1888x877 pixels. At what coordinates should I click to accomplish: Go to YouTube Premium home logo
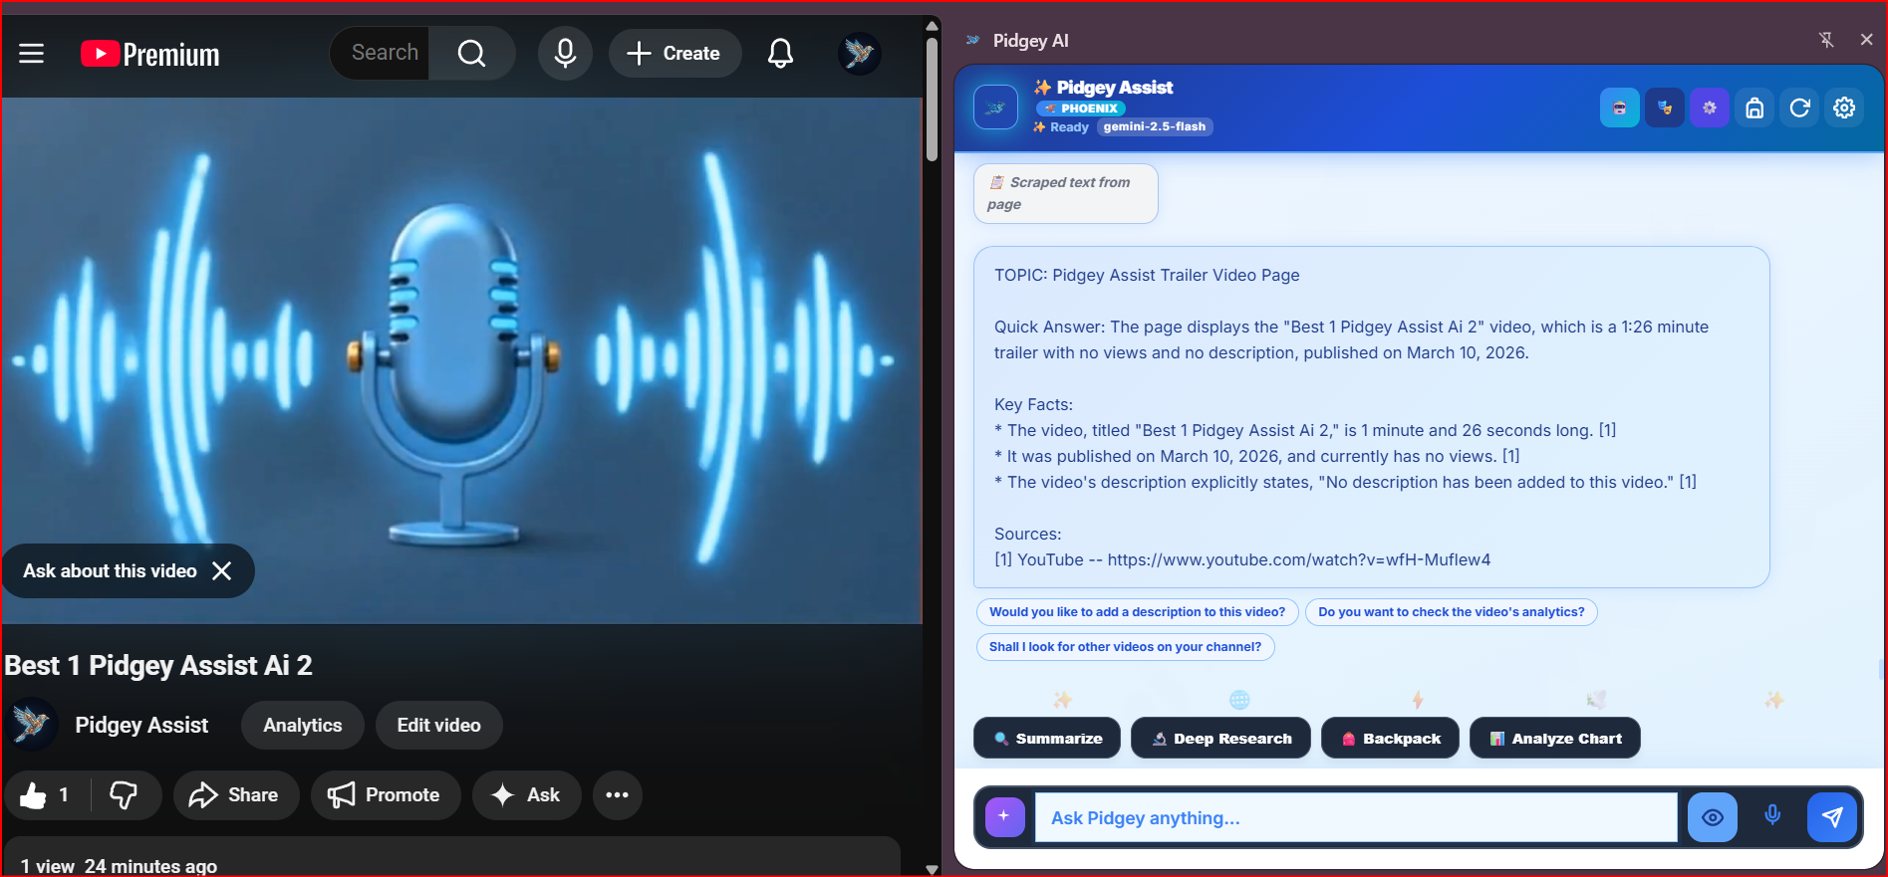(x=150, y=54)
